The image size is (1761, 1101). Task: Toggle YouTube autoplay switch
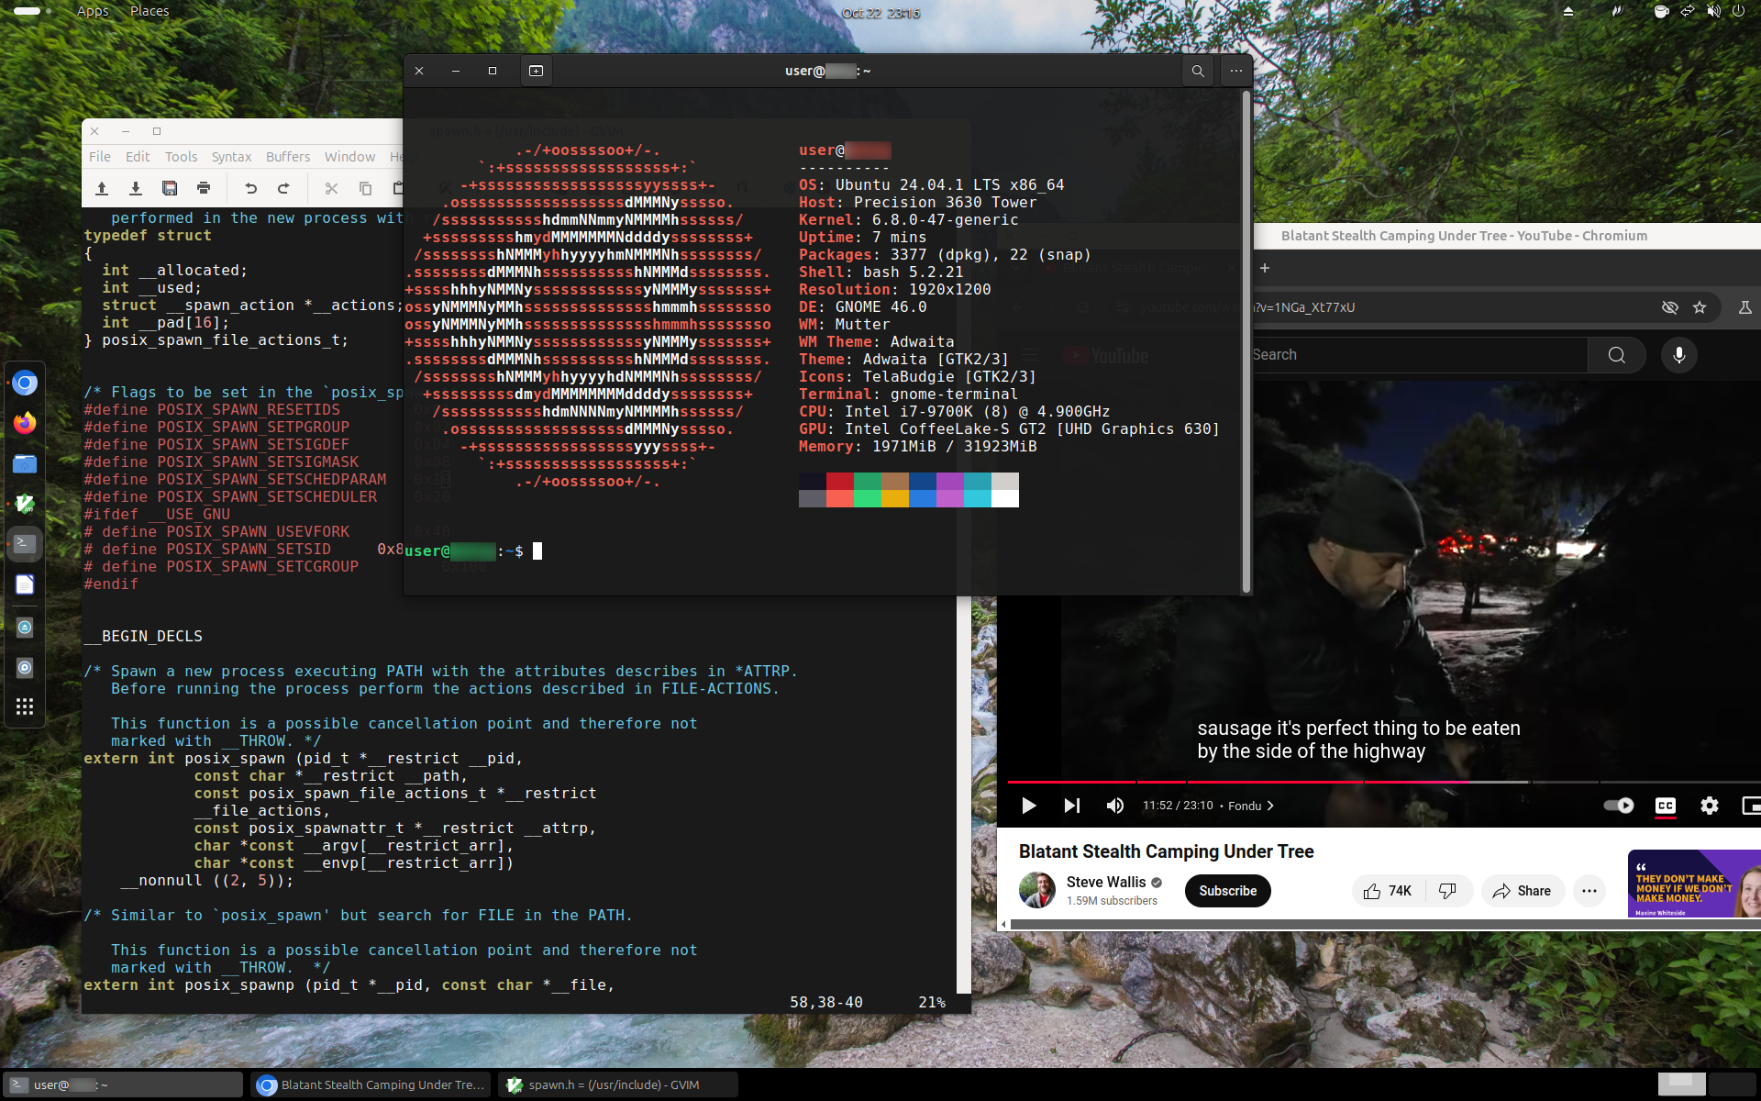1619,806
